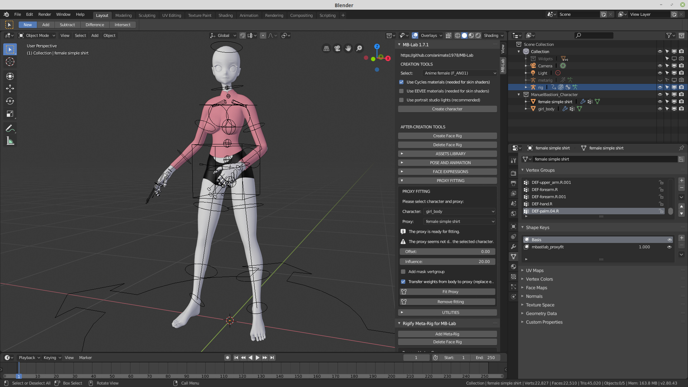Click the Add Meta-Rig button

point(447,334)
